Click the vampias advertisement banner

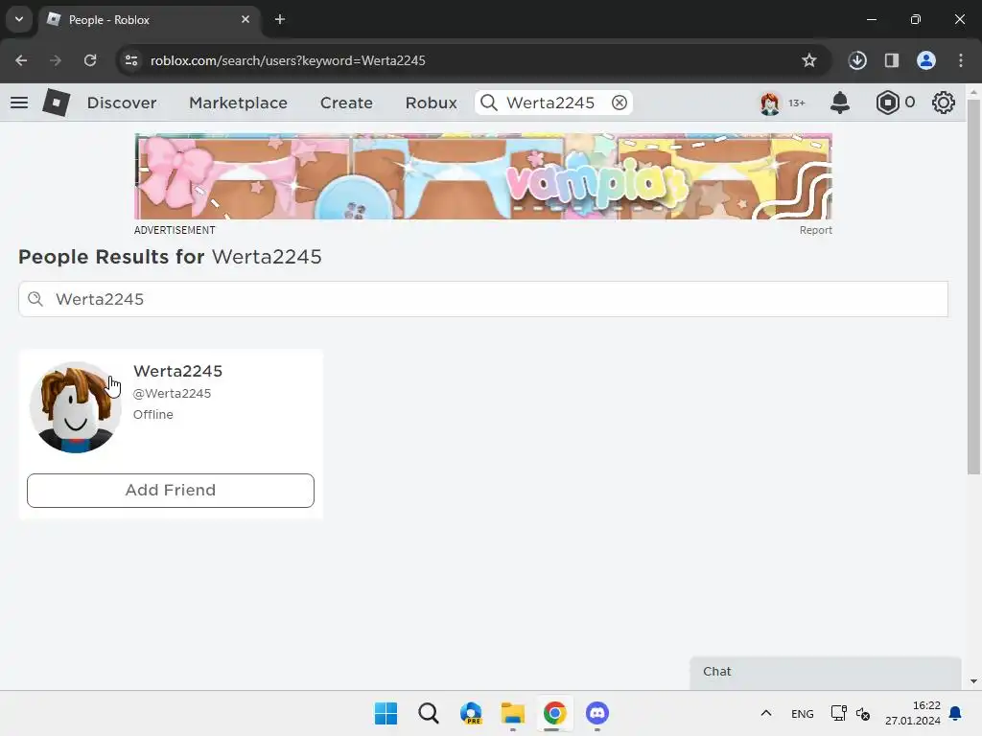[483, 176]
